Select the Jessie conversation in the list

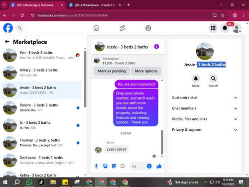pyautogui.click(x=41, y=91)
